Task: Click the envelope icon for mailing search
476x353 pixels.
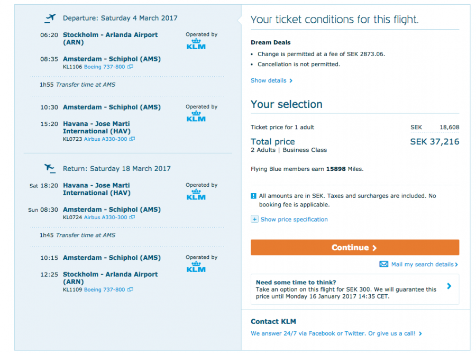Action: 384,264
